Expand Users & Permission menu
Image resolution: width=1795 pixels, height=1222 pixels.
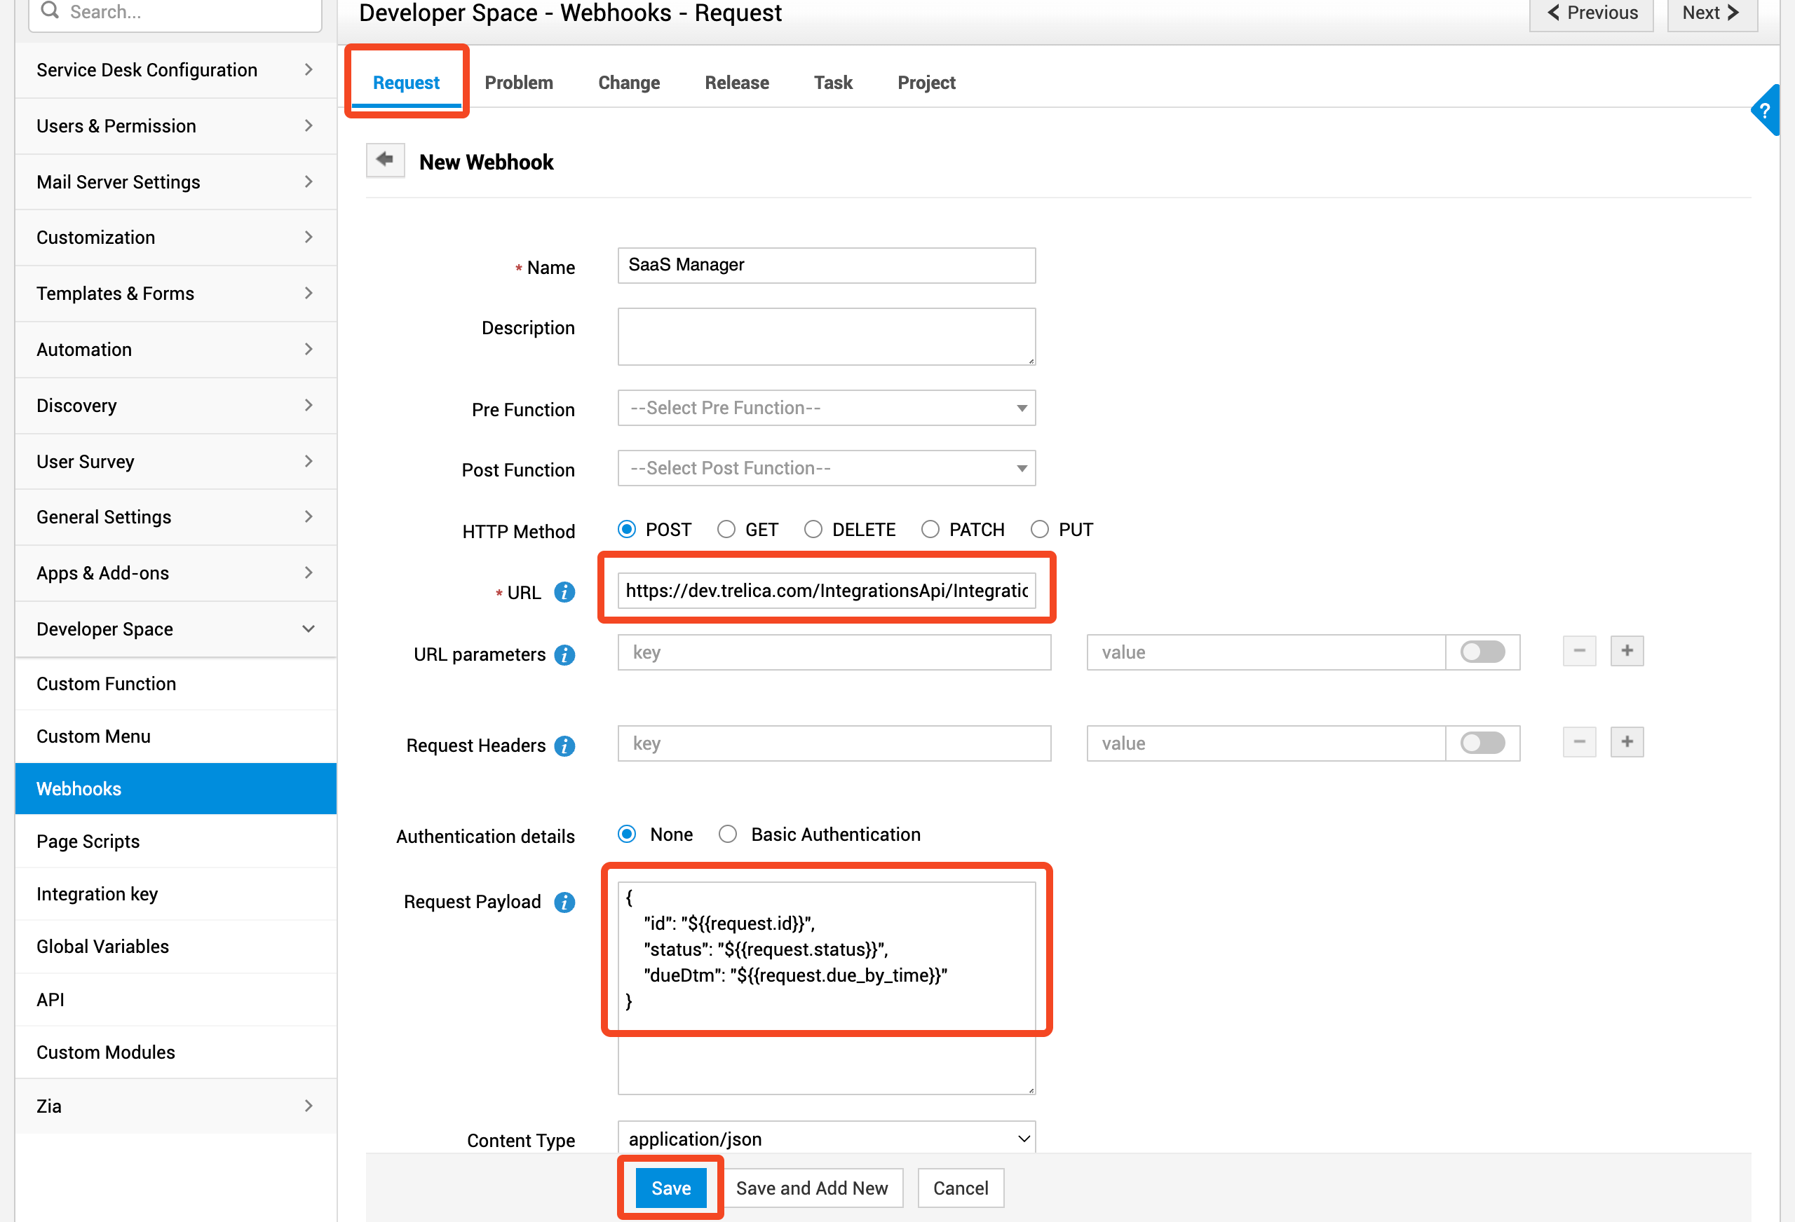(175, 126)
